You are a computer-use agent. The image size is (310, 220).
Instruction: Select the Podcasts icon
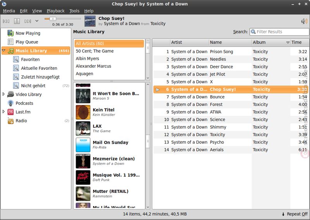10,103
